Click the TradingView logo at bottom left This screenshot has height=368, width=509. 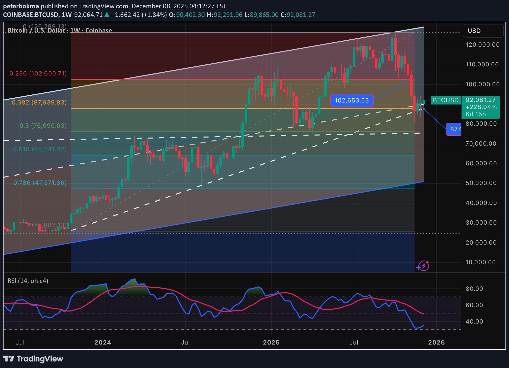[33, 359]
